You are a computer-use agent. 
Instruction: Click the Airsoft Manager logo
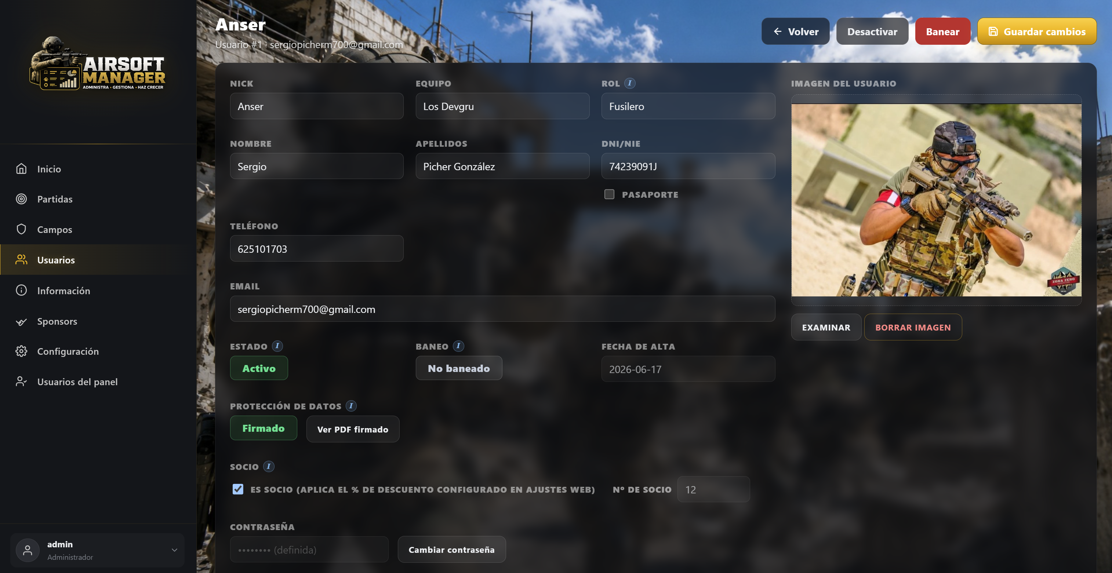tap(97, 63)
